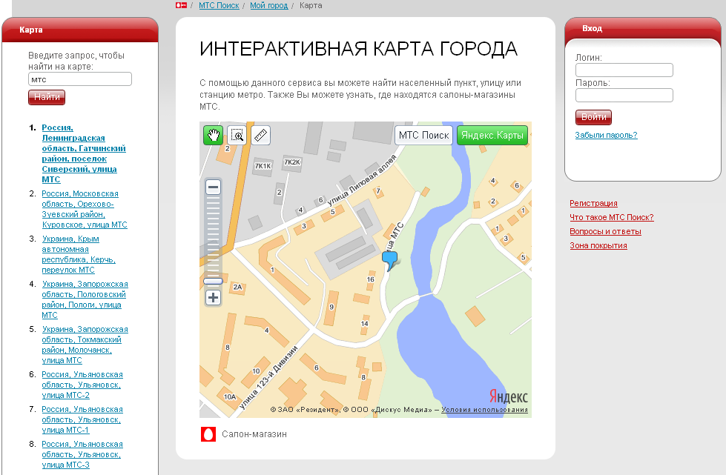Switch map to МТС Поиск layer
Screen dimensions: 726x475
tap(423, 135)
